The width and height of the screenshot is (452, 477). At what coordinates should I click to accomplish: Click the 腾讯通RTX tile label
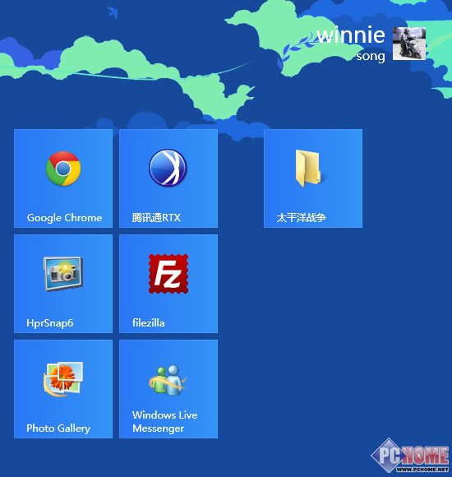pos(156,217)
